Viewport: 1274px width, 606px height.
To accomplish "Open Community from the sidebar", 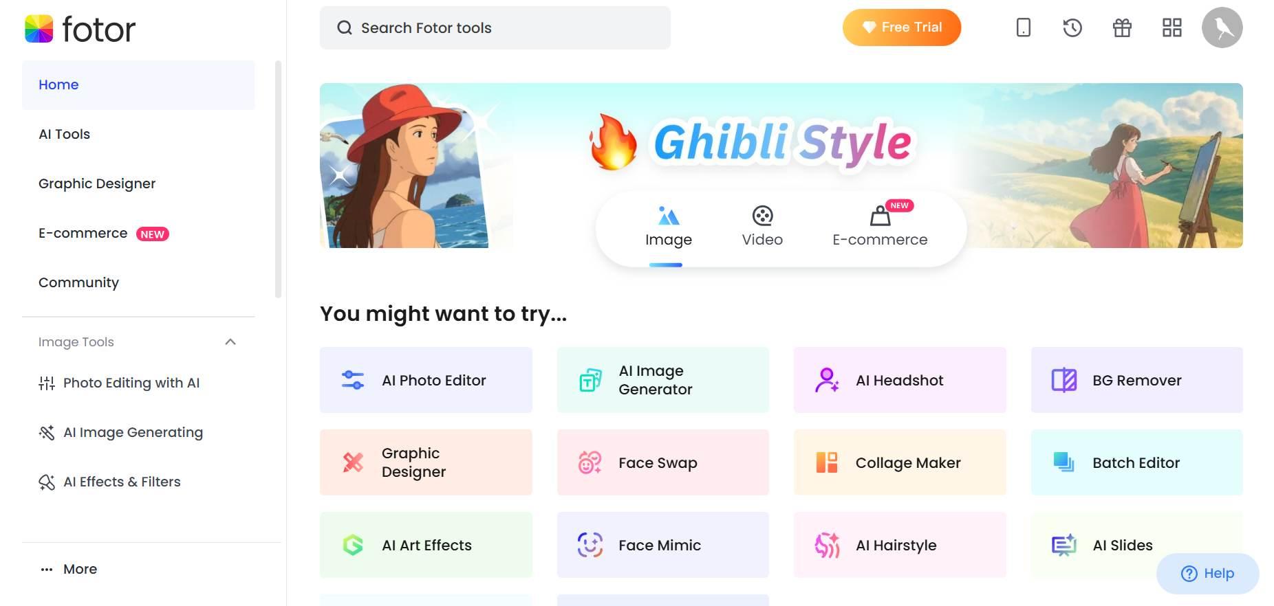I will point(78,282).
